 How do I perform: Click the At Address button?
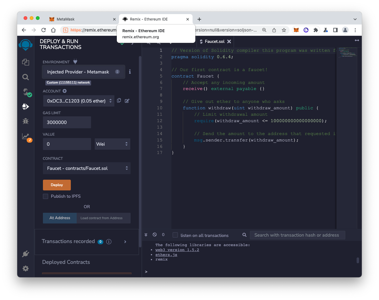[x=60, y=218]
